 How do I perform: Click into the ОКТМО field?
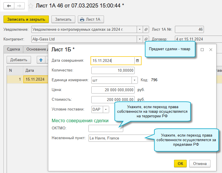[x=106, y=128]
